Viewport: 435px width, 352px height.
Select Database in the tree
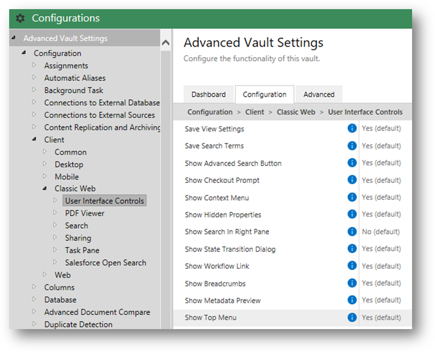pos(60,300)
